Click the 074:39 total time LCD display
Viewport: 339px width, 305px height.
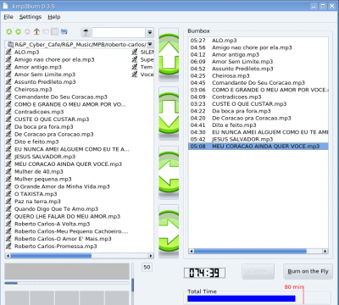[204, 273]
